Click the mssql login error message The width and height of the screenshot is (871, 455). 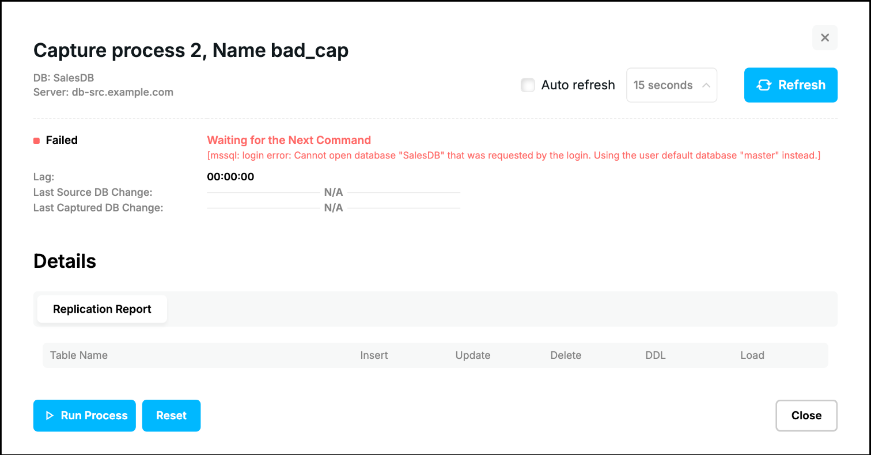(x=514, y=156)
